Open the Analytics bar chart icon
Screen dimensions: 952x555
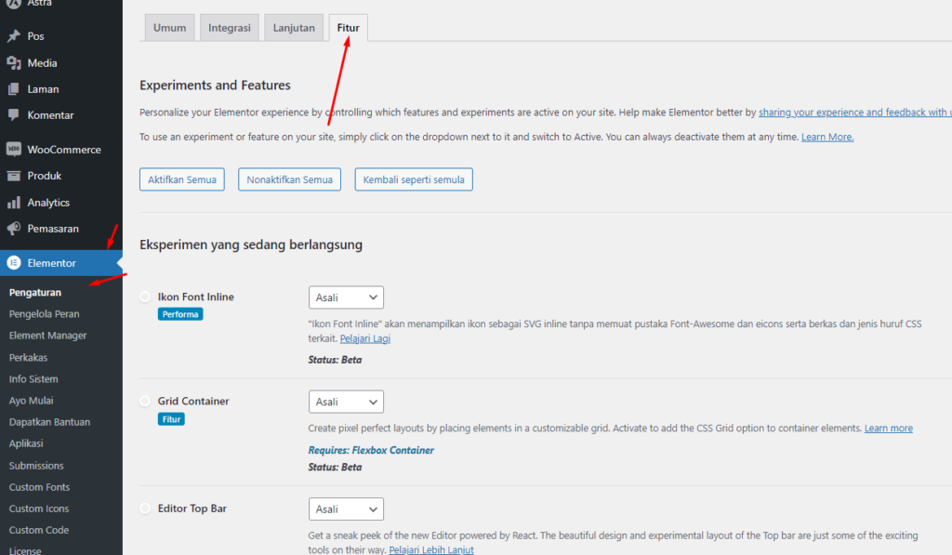point(14,203)
